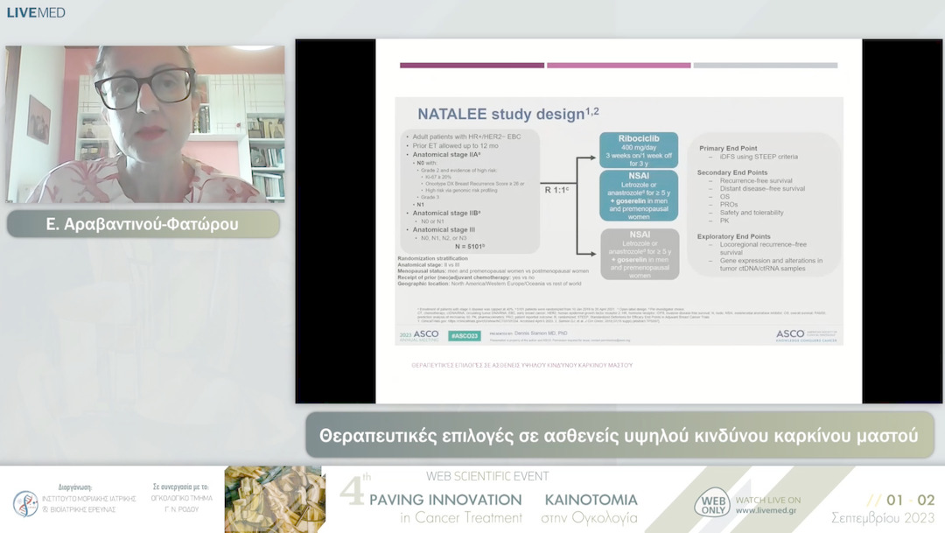945x533 pixels.
Task: Click "WEB SCIENTIFIC EVENT" text
Action: tap(487, 476)
